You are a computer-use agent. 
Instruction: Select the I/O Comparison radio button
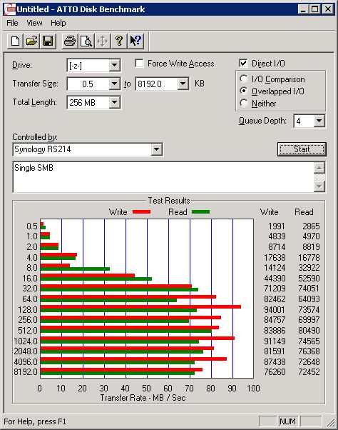point(244,79)
